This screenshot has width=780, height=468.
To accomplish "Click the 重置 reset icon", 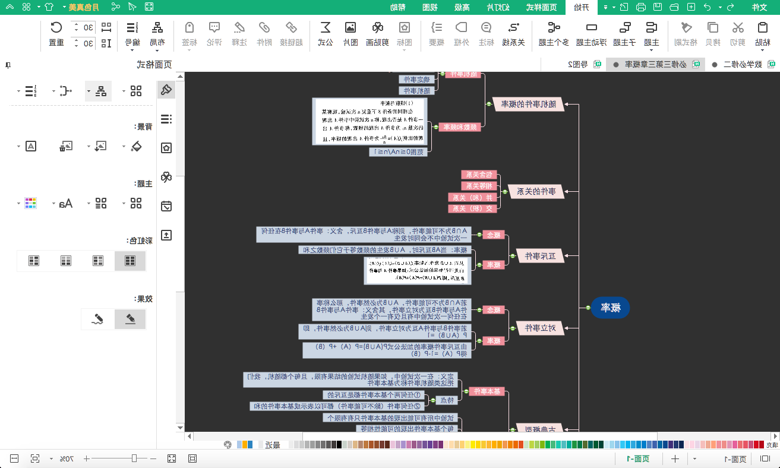I will click(x=56, y=28).
